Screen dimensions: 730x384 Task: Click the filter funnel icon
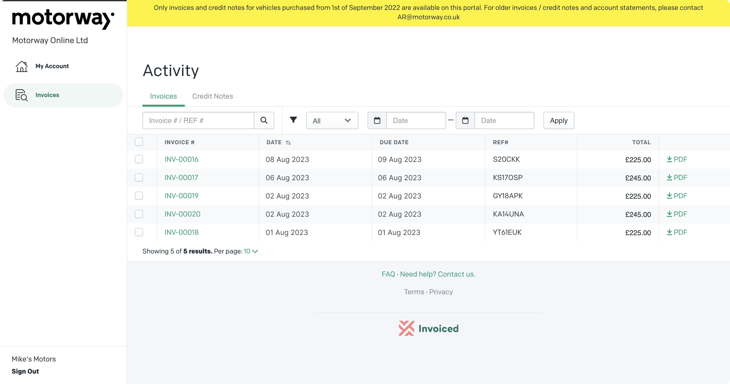293,120
